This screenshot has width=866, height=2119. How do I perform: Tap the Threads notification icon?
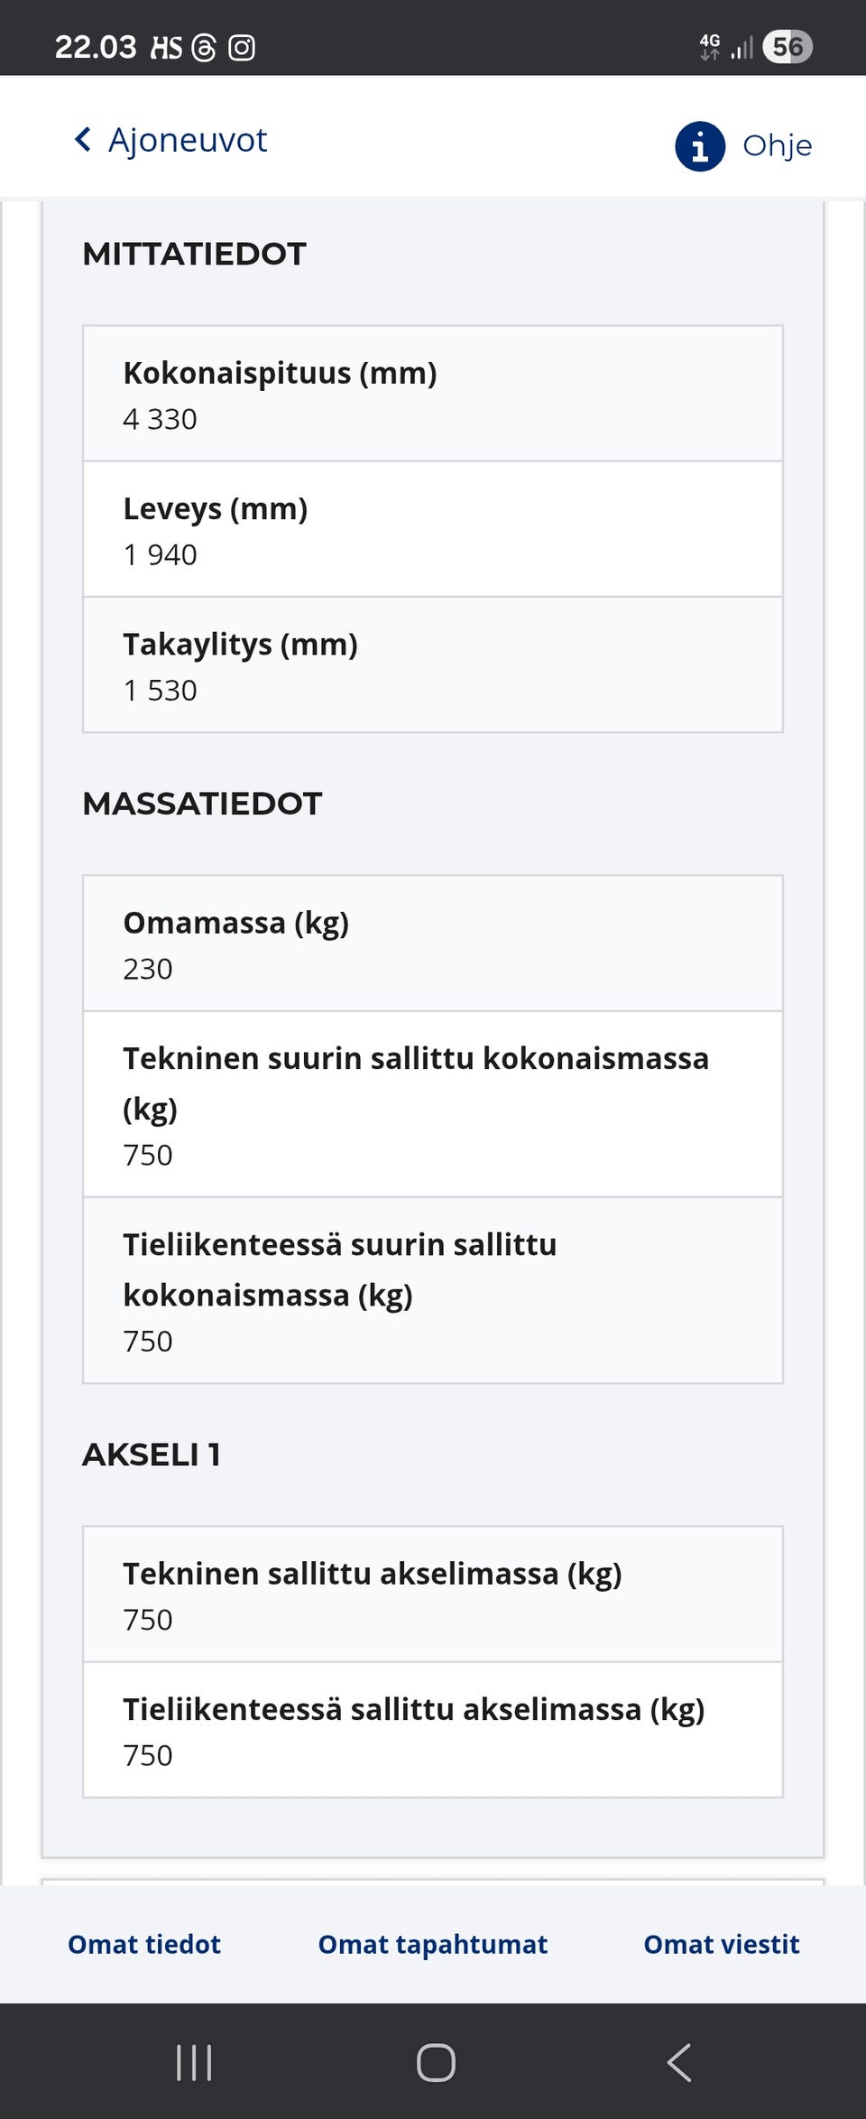(206, 47)
